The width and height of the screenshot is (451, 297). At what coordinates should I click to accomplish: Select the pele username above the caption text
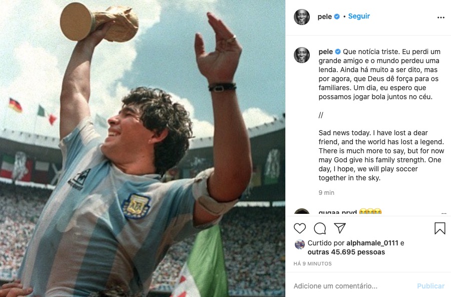[325, 52]
